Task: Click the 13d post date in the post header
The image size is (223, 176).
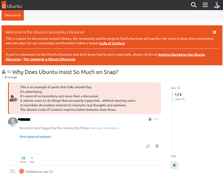Action: pyautogui.click(x=156, y=119)
